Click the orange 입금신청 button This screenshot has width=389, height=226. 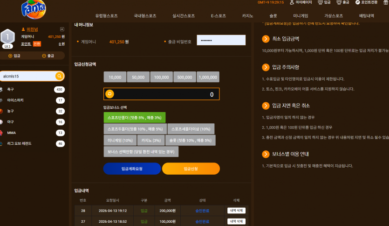coord(191,169)
